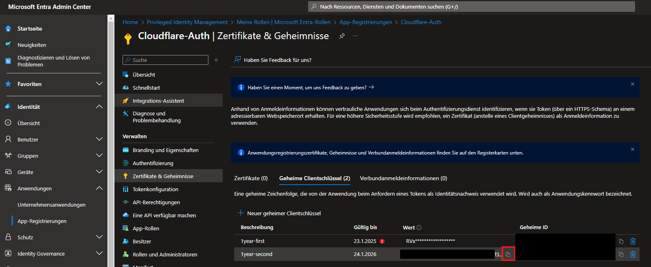This screenshot has height=267, width=651.
Task: Collapse the Identität section chevron
Action: [x=99, y=106]
